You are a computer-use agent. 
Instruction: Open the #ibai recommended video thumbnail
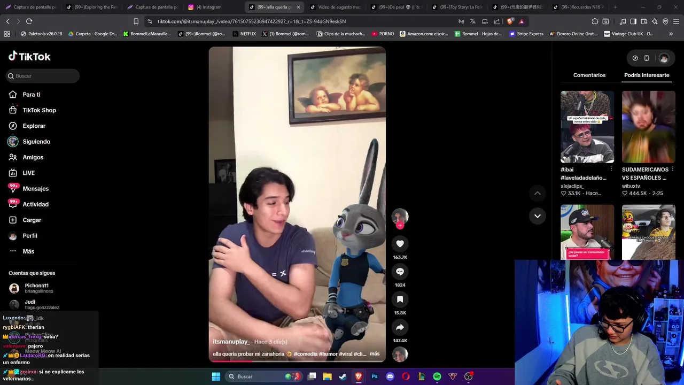tap(587, 127)
